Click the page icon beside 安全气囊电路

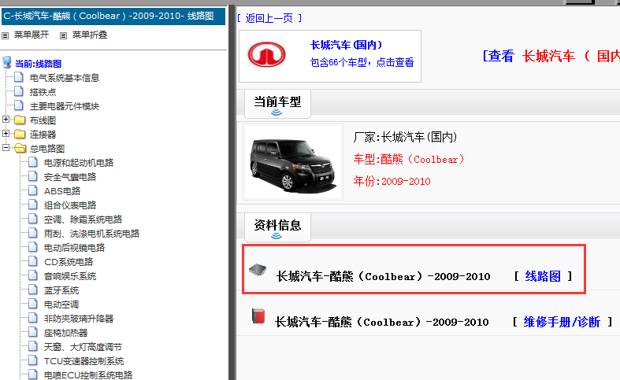[x=33, y=176]
